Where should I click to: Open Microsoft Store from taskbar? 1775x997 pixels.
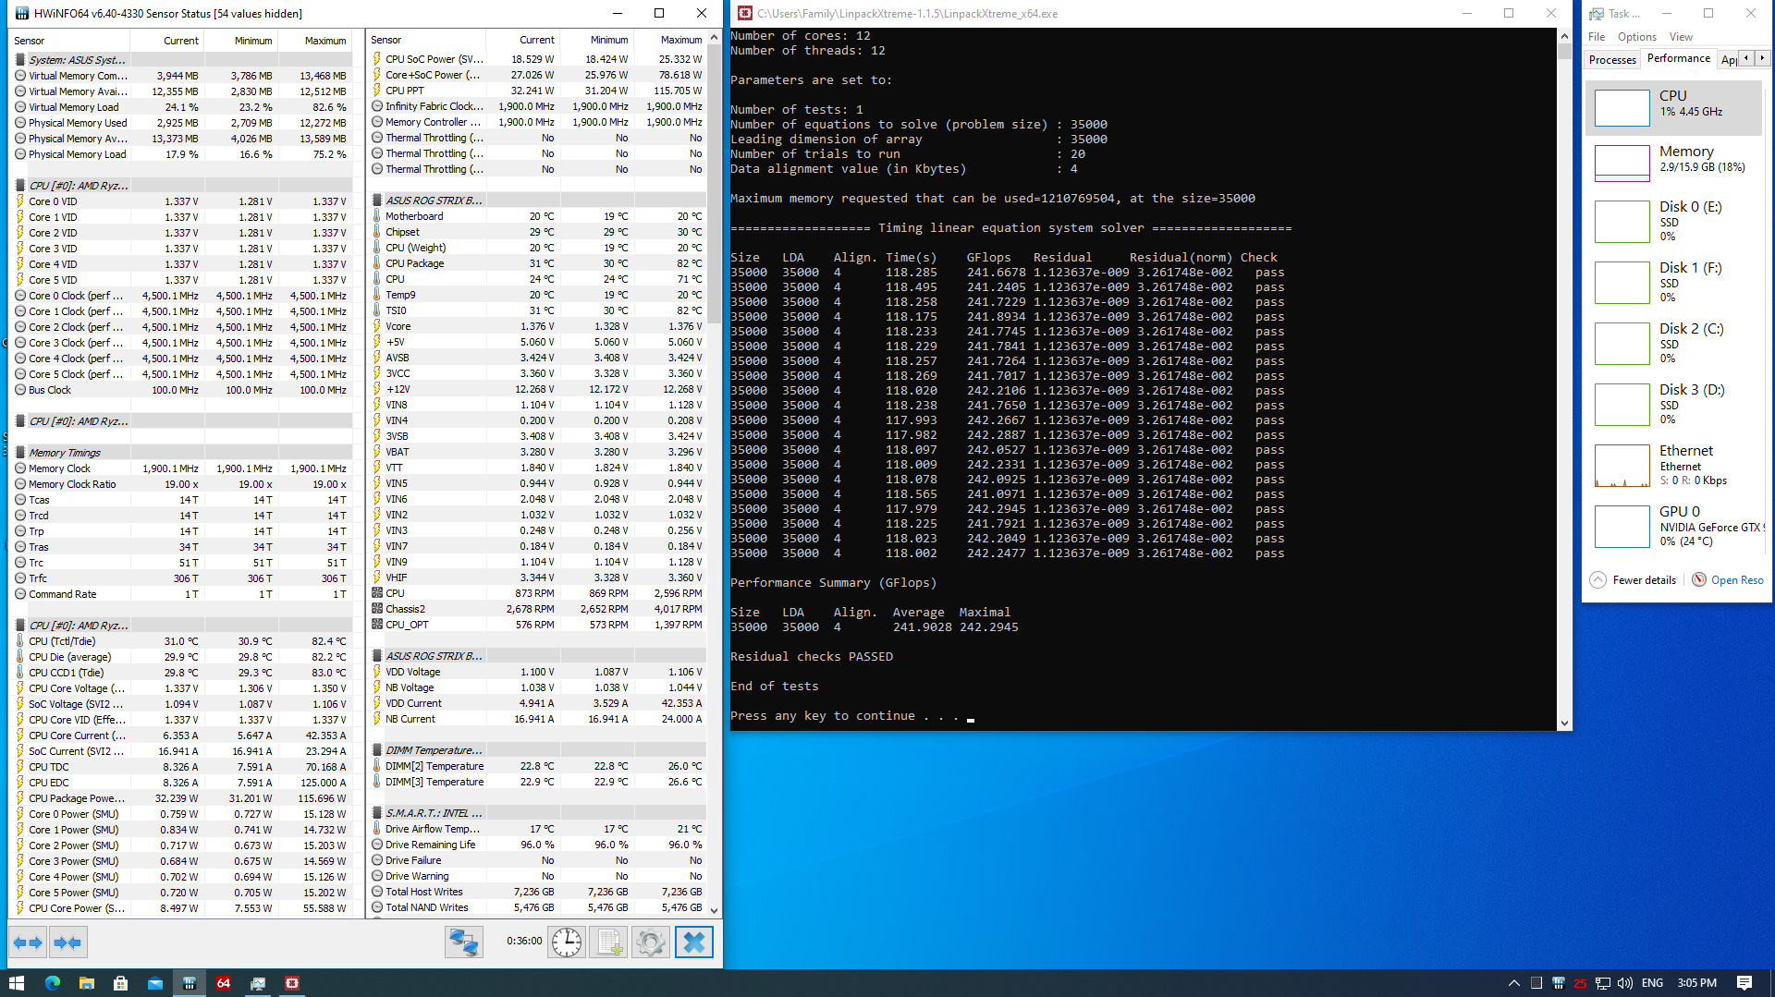click(120, 983)
